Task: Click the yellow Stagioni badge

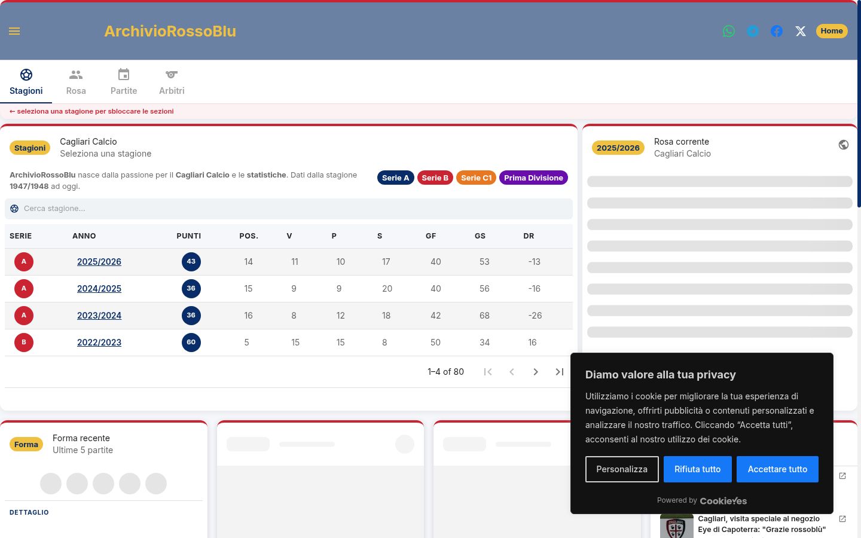Action: 30,148
